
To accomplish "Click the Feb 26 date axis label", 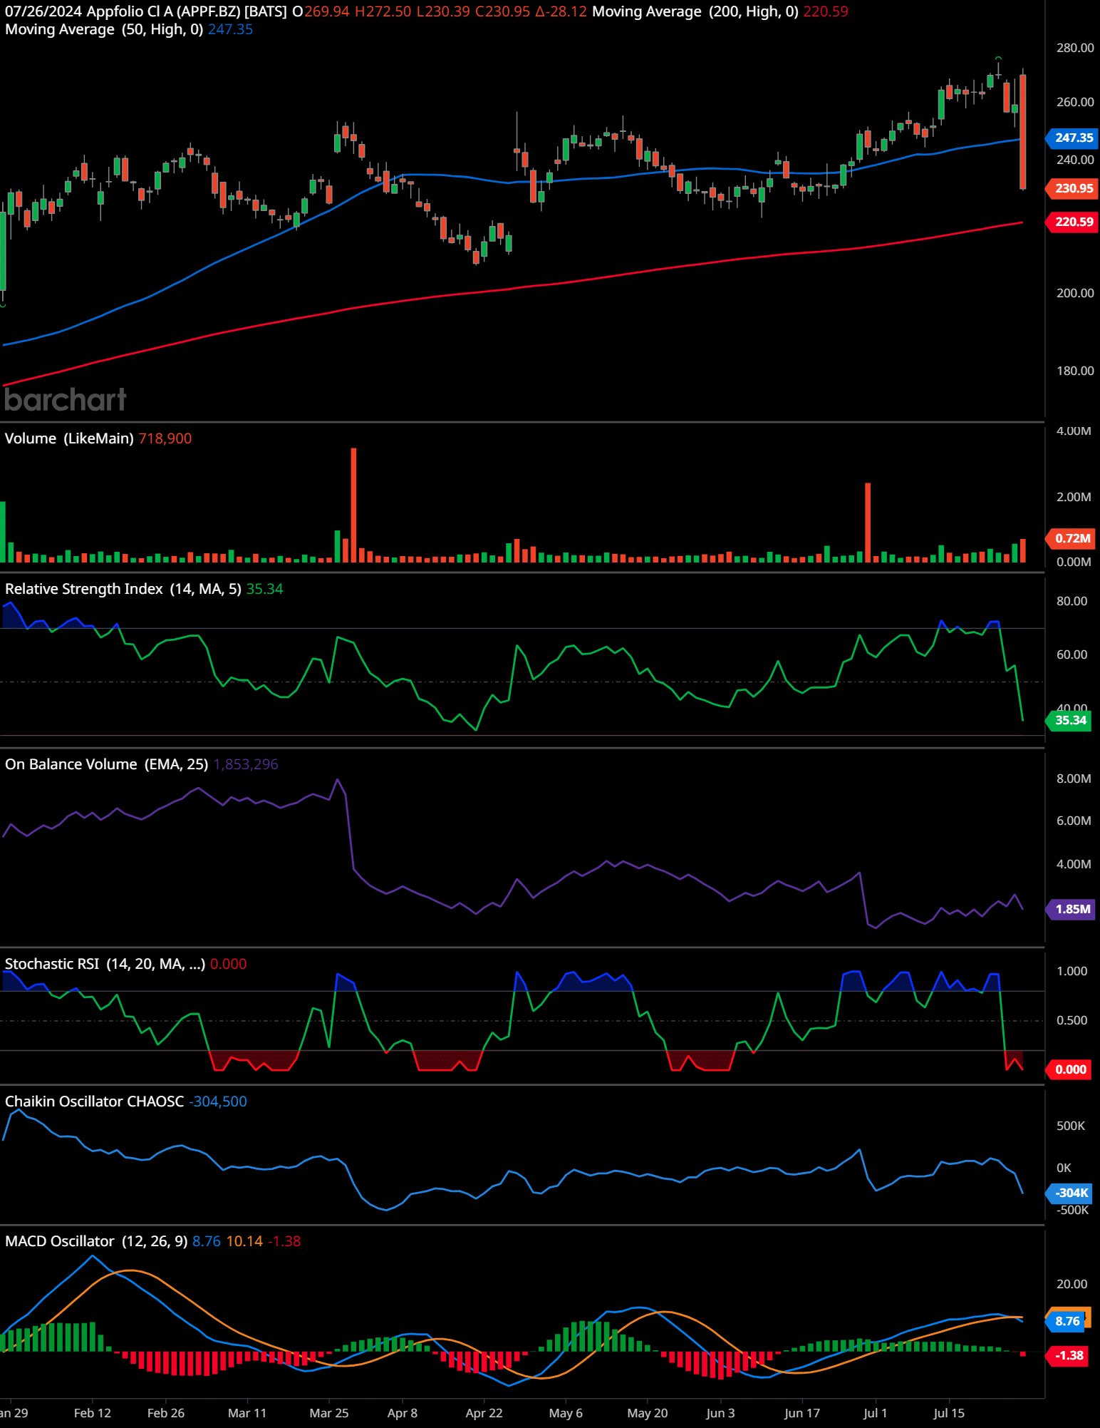I will click(x=166, y=1413).
